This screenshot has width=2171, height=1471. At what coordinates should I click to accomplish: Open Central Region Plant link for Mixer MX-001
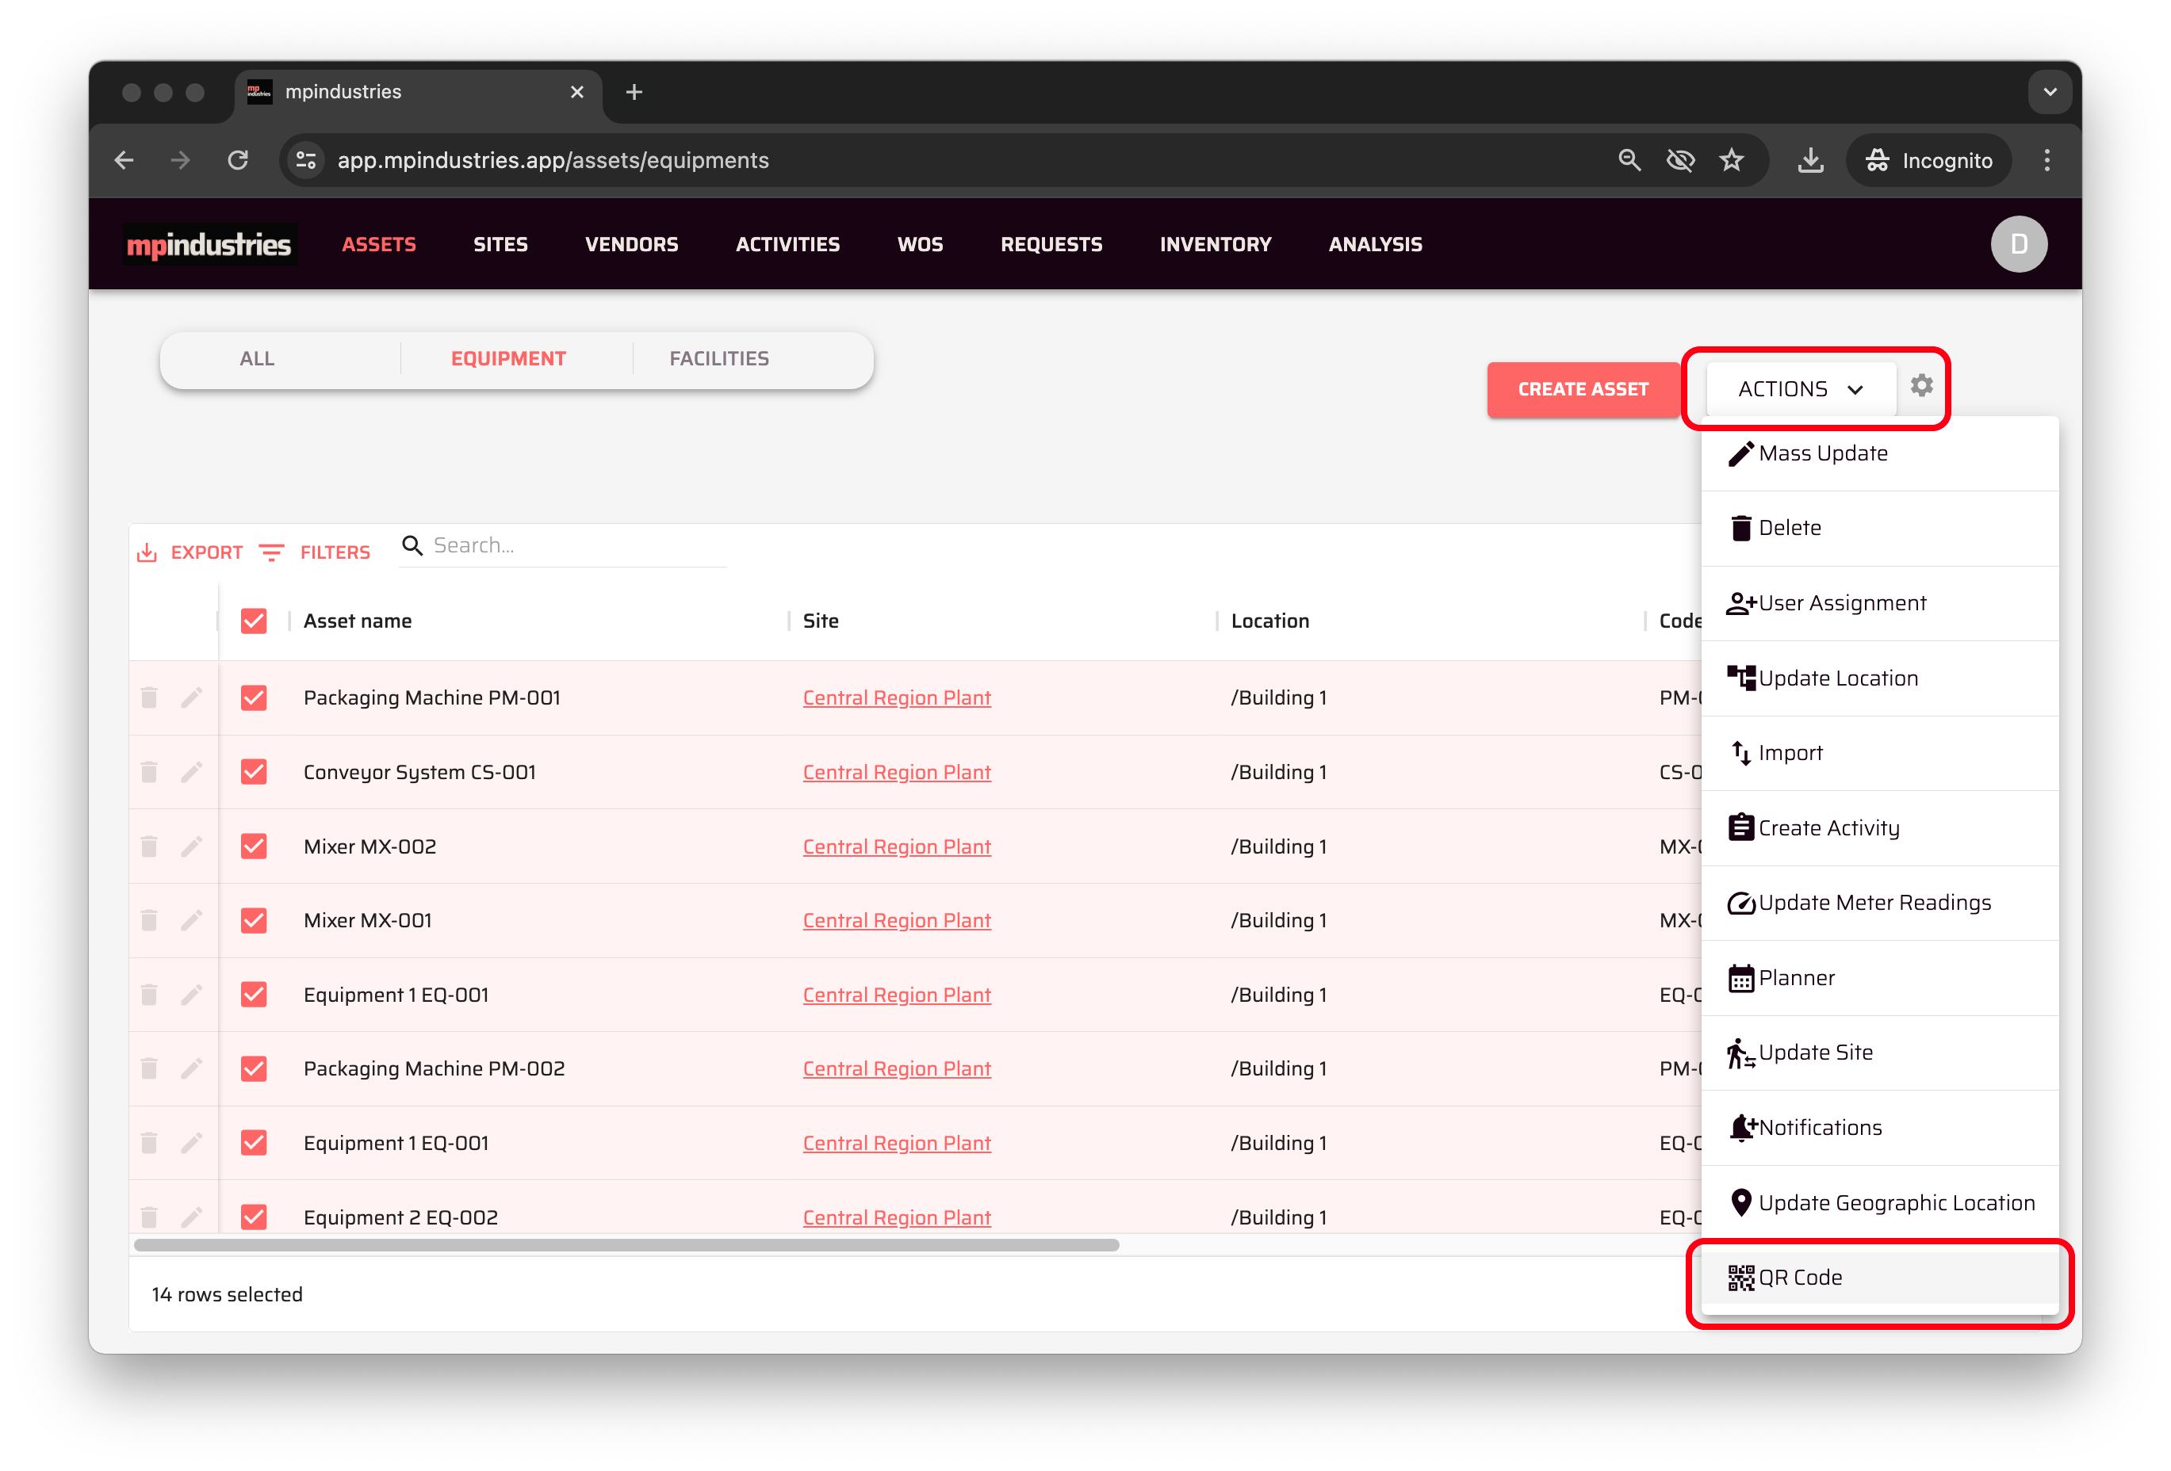[896, 921]
